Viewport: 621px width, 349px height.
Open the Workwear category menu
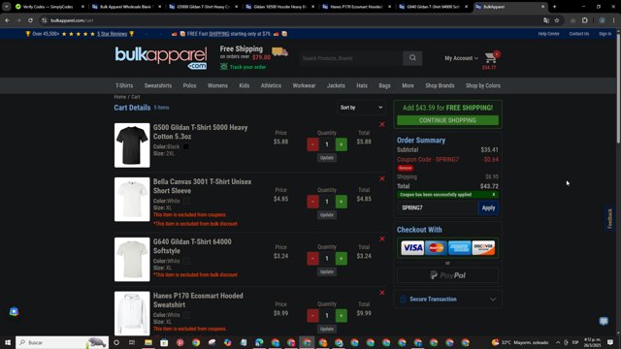(304, 85)
